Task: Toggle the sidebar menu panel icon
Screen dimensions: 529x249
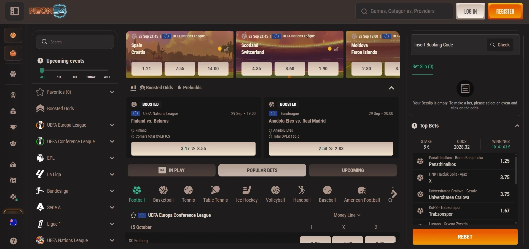Action: click(x=14, y=11)
